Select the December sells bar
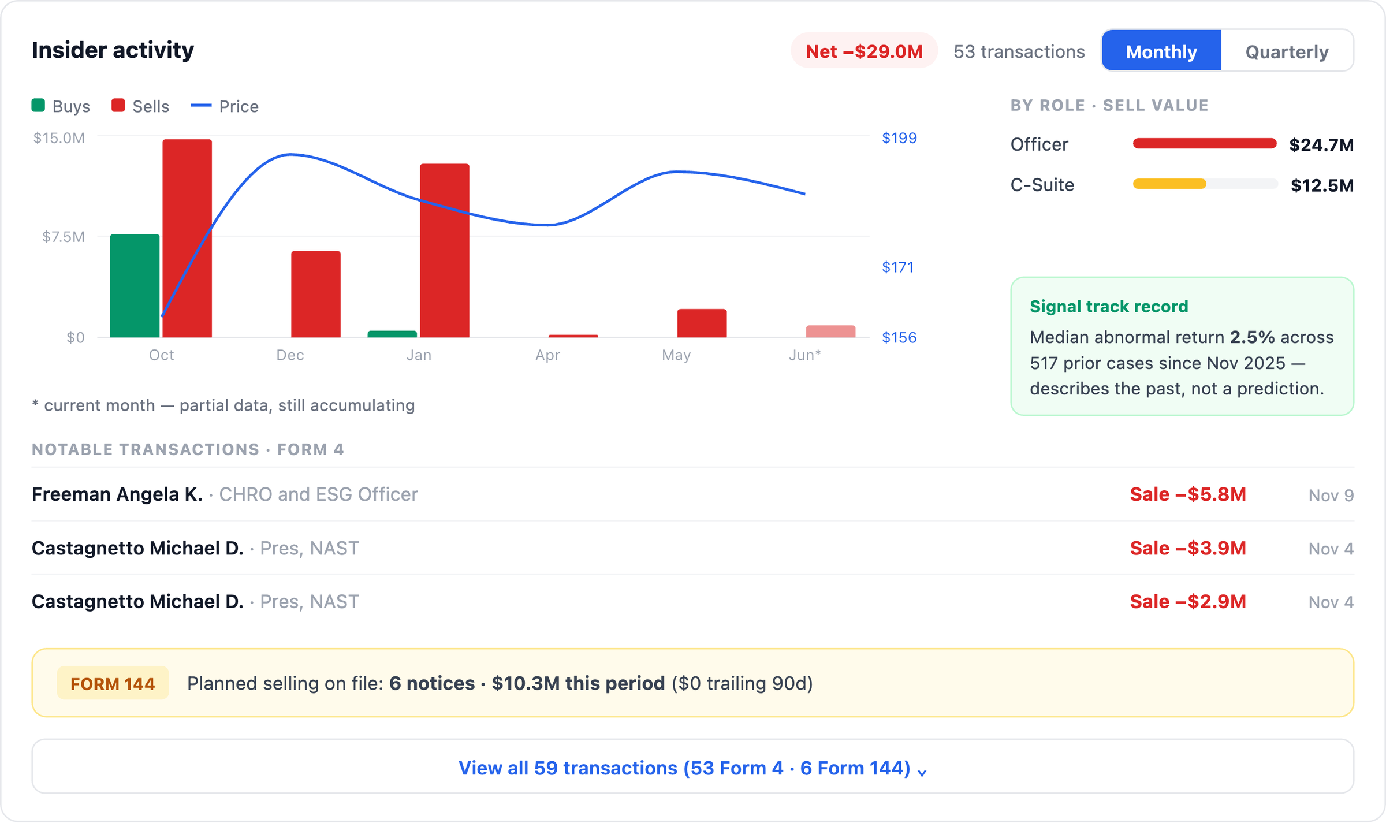 pyautogui.click(x=316, y=294)
